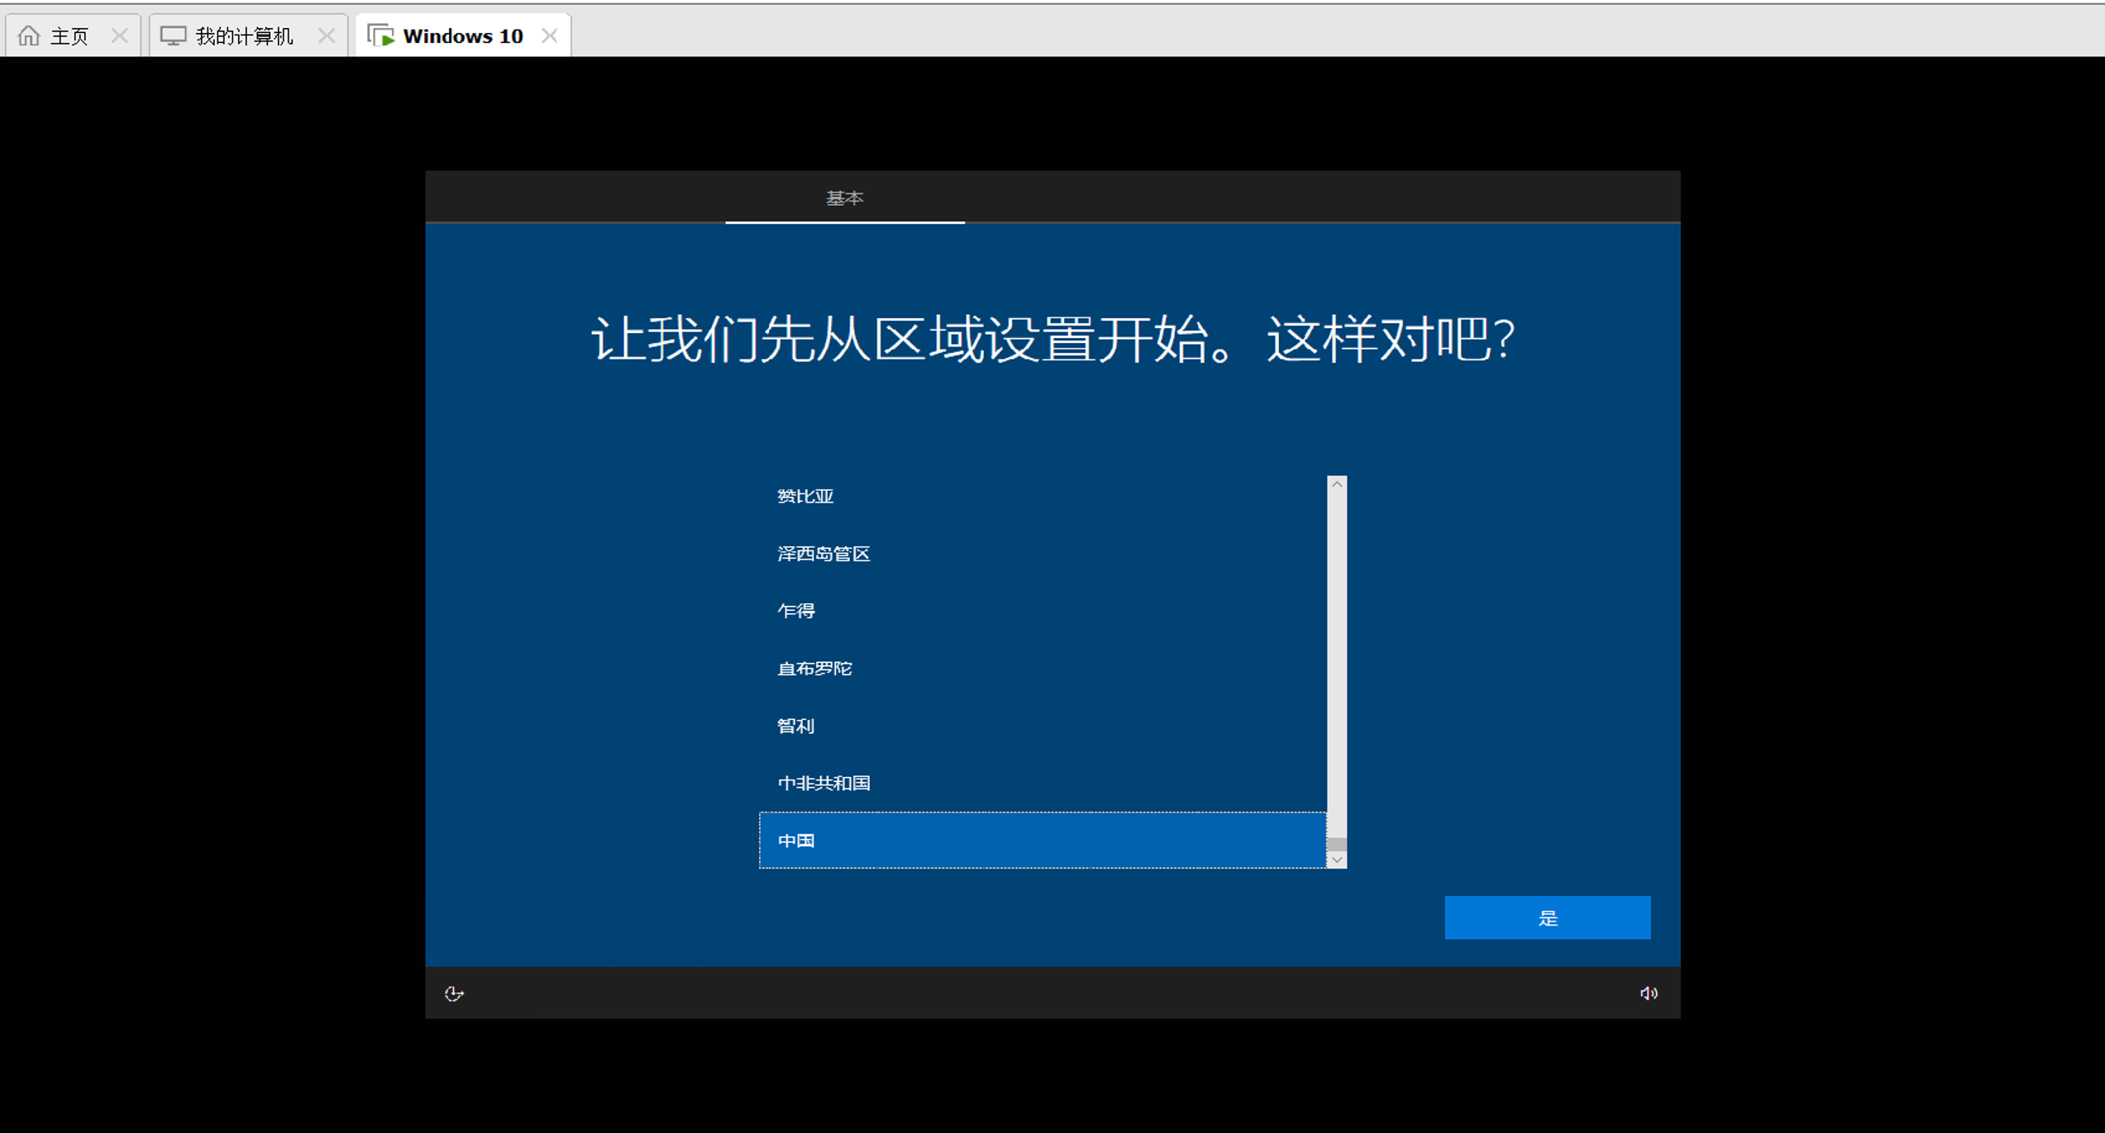Switch to the Windows 10 tab
This screenshot has width=2105, height=1134.
tap(463, 36)
